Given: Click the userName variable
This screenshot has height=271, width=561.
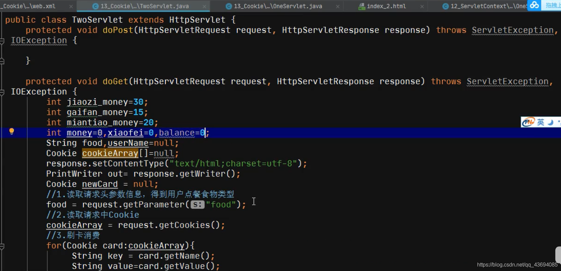Looking at the screenshot, I should (x=128, y=143).
